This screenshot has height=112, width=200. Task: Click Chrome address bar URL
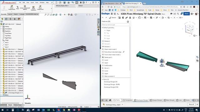click(151, 7)
